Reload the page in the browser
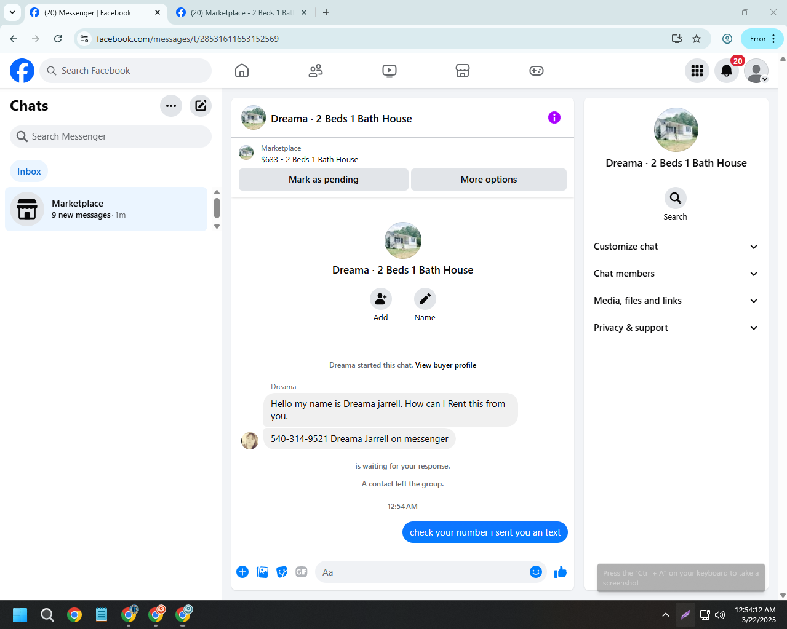 coord(58,39)
